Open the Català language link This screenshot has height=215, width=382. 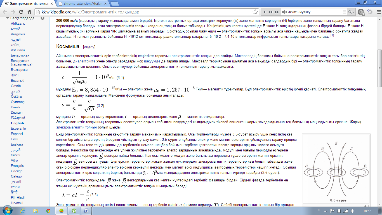click(x=16, y=86)
